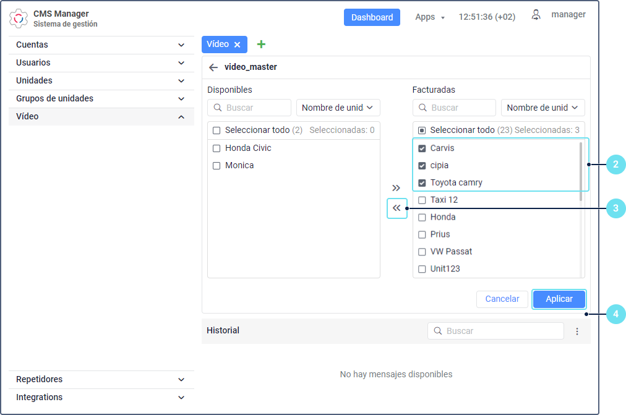The height and width of the screenshot is (415, 626).
Task: Open Disponibles Nombre de unidad filter dropdown
Action: click(338, 108)
